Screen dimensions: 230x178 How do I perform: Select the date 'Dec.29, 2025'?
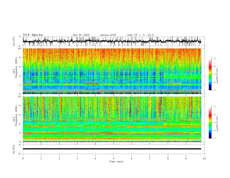[81, 35]
